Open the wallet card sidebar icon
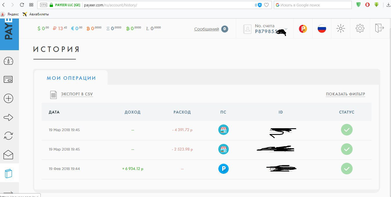 click(x=8, y=79)
